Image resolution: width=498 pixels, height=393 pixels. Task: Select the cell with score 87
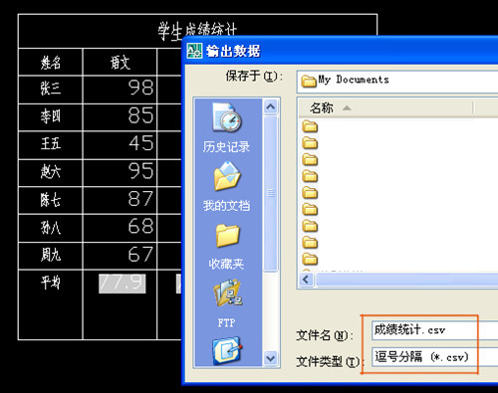point(120,200)
